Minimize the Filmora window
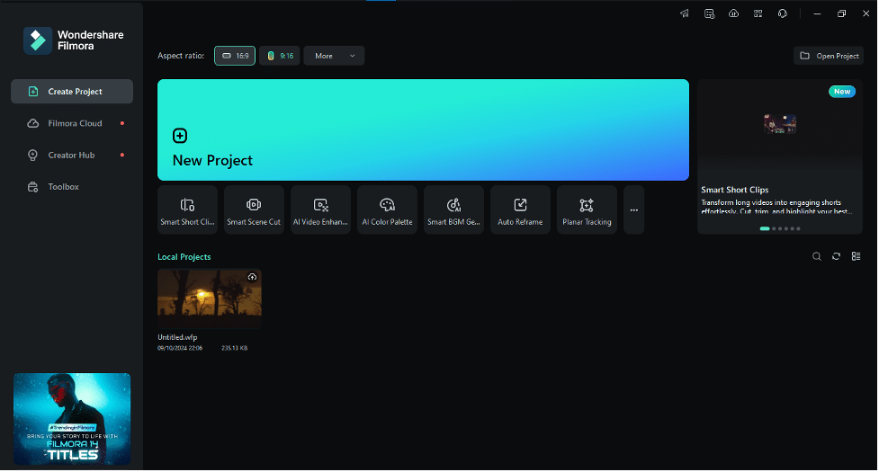 [x=817, y=13]
